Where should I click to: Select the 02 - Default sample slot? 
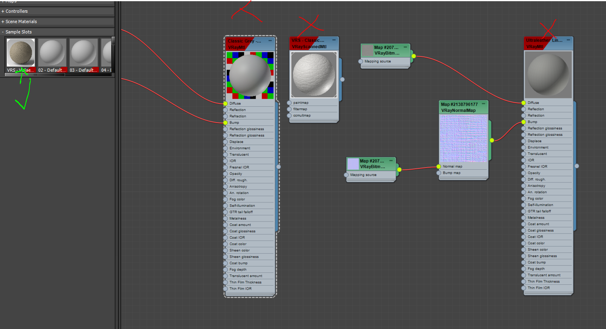[52, 52]
